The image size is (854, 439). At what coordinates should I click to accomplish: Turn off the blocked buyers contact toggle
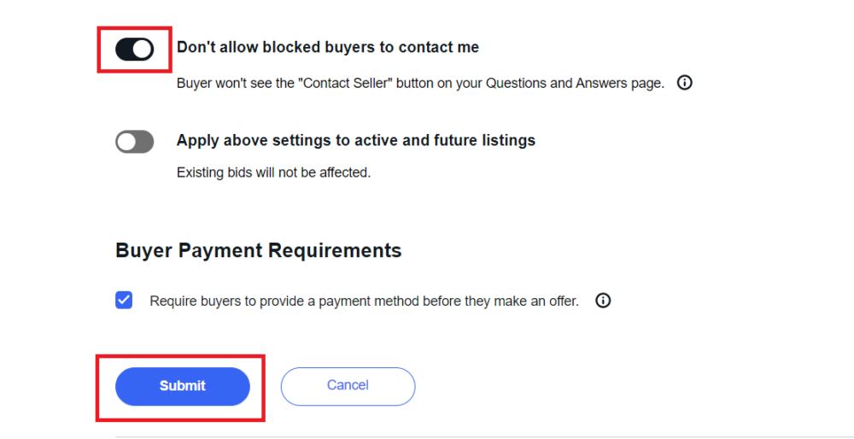coord(135,49)
